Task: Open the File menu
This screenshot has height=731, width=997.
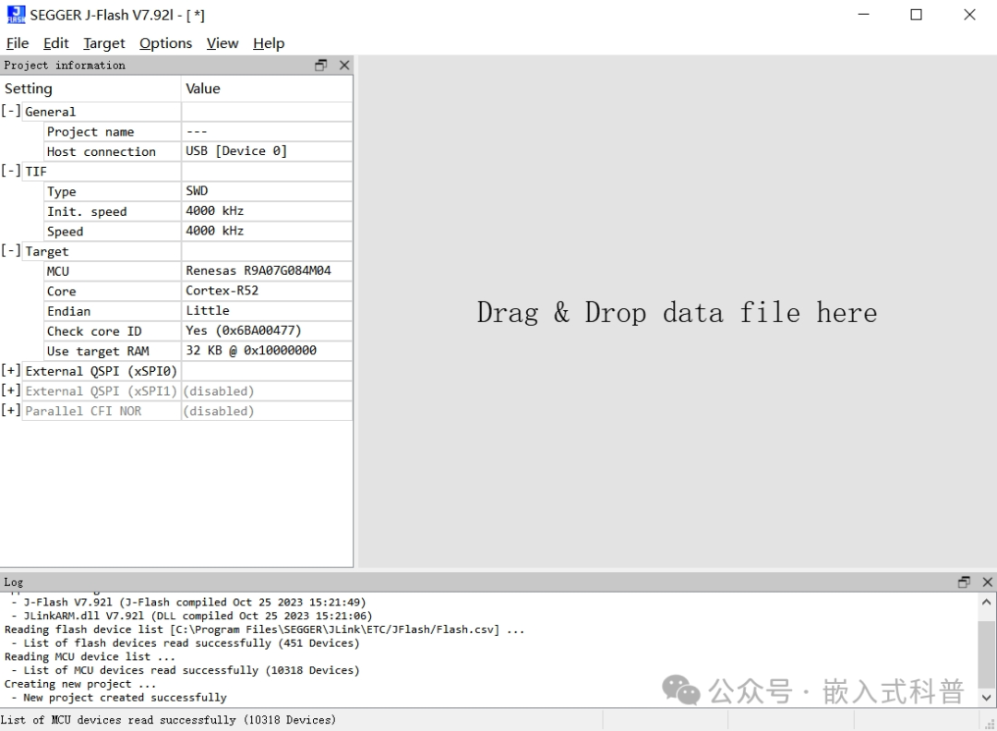Action: (18, 43)
